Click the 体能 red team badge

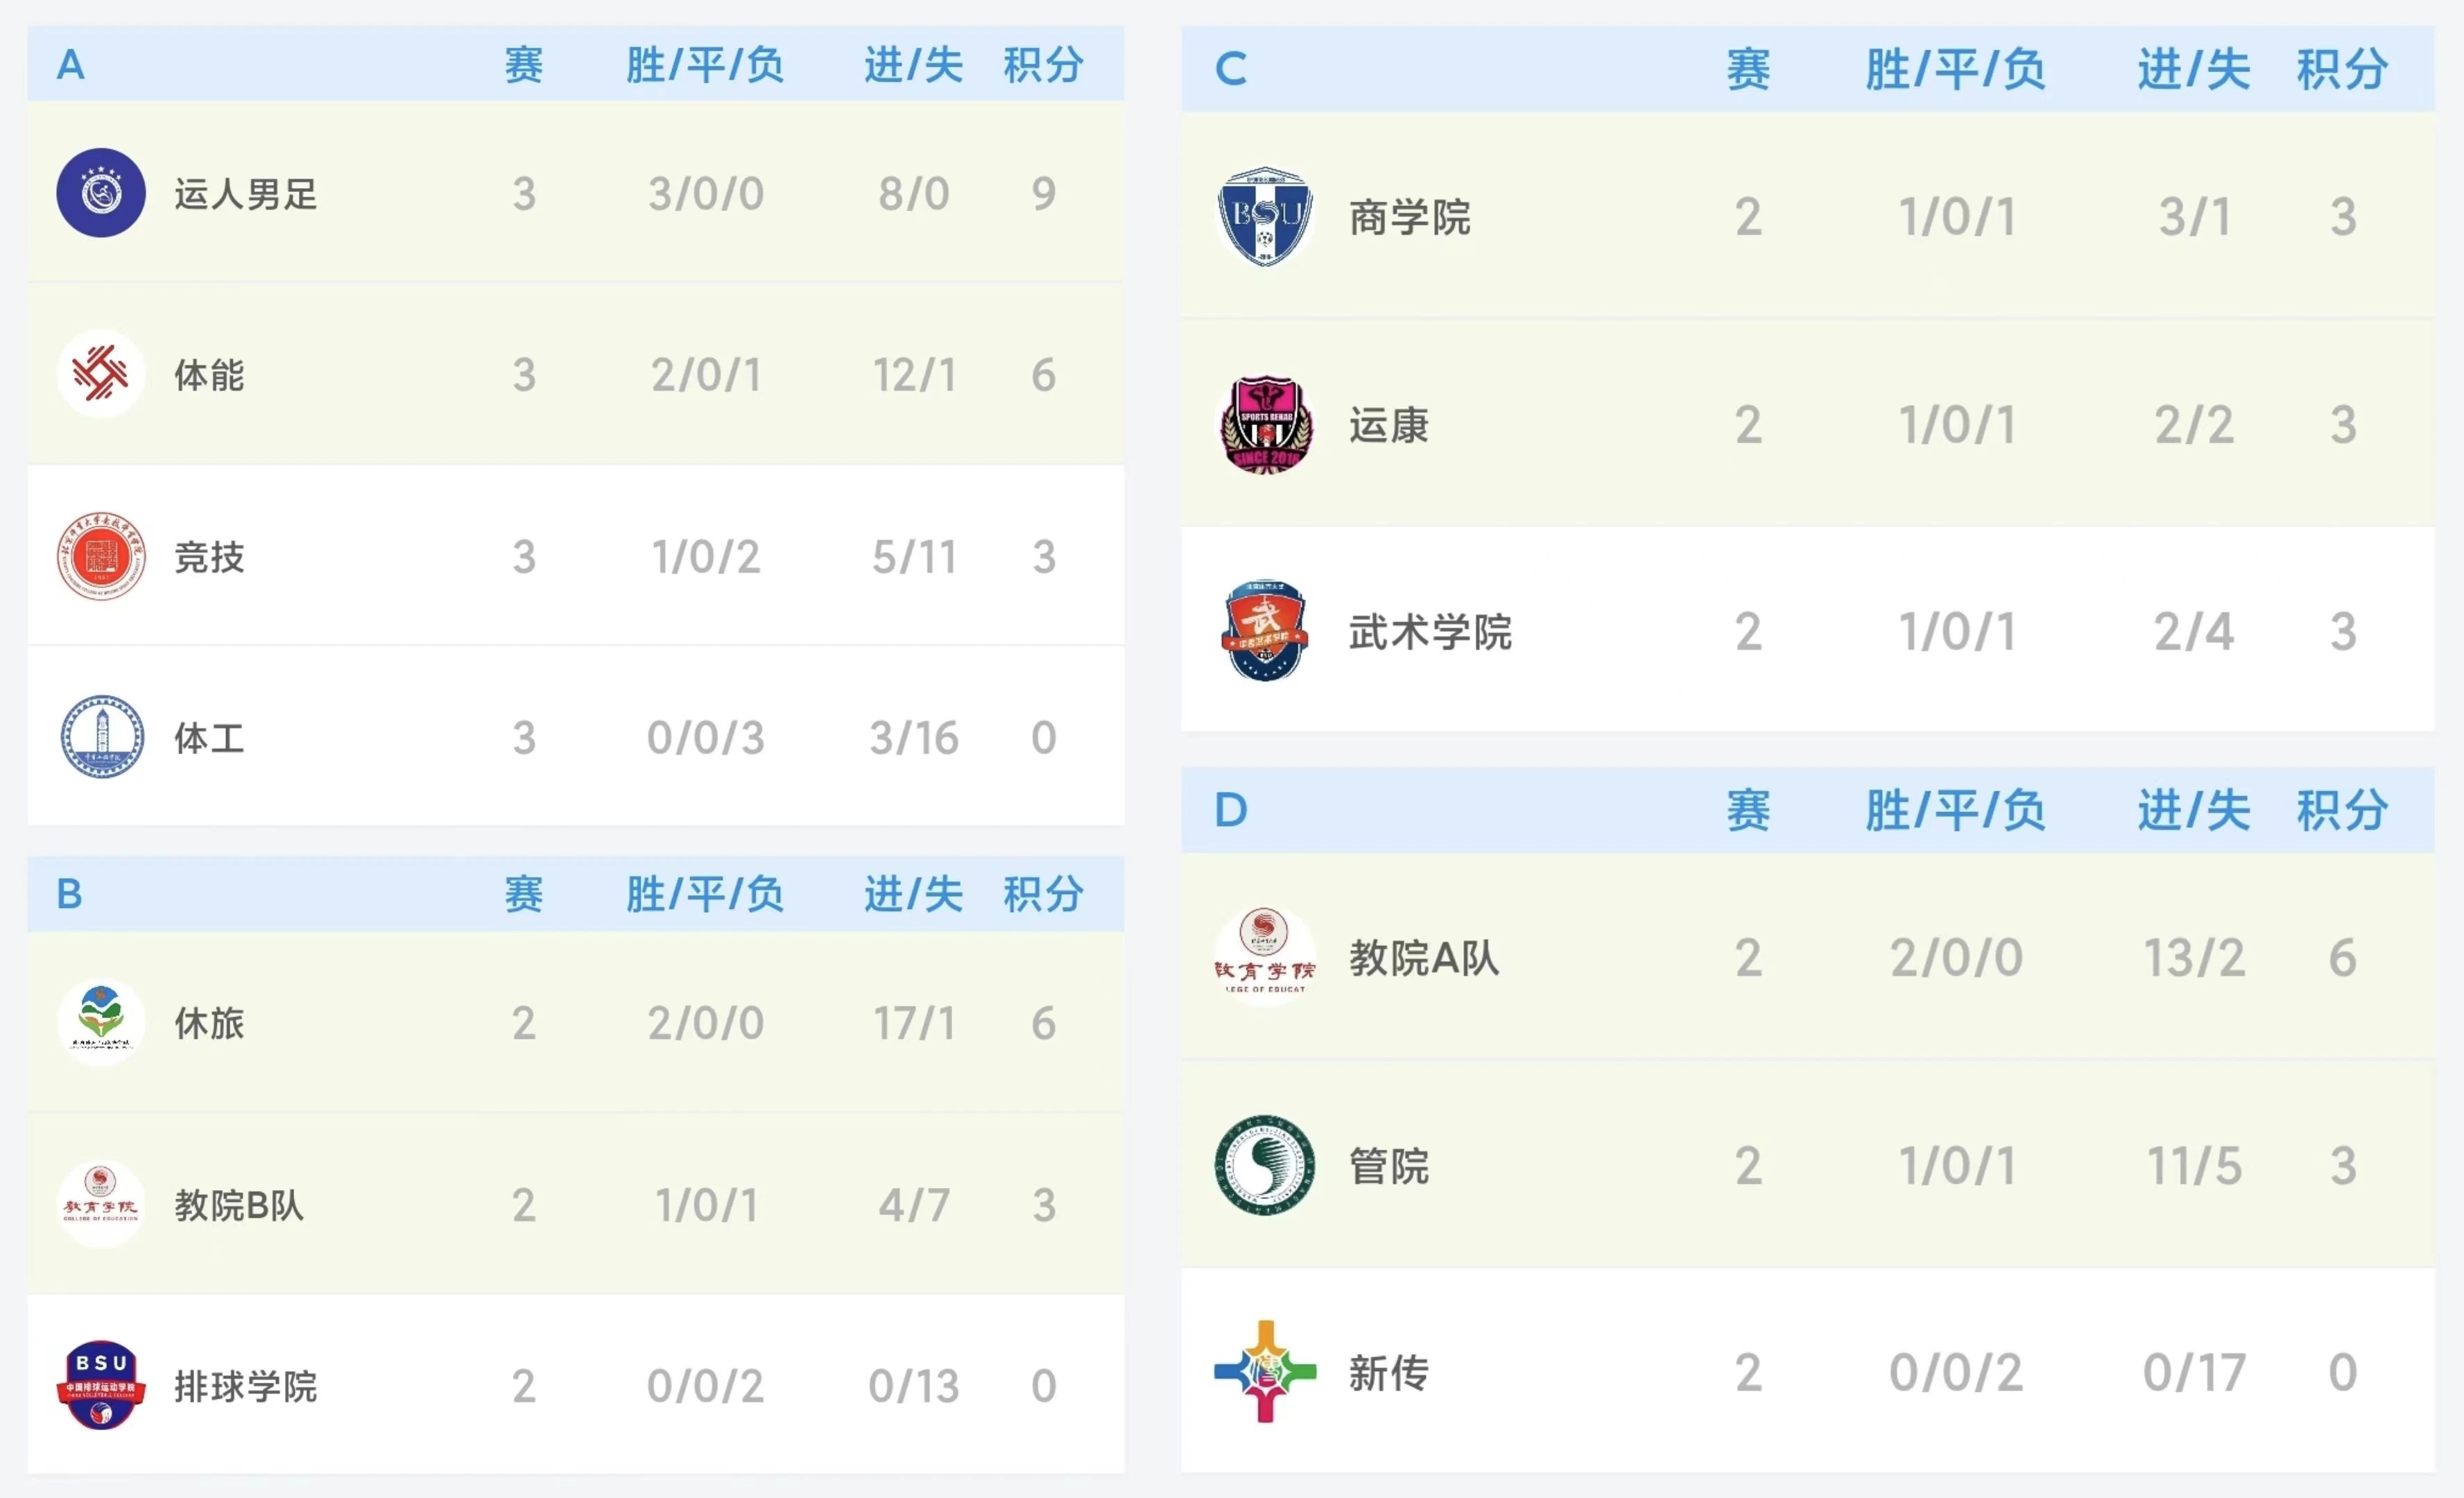(x=101, y=374)
